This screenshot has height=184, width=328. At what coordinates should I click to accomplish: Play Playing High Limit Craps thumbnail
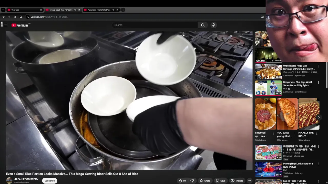click(268, 169)
